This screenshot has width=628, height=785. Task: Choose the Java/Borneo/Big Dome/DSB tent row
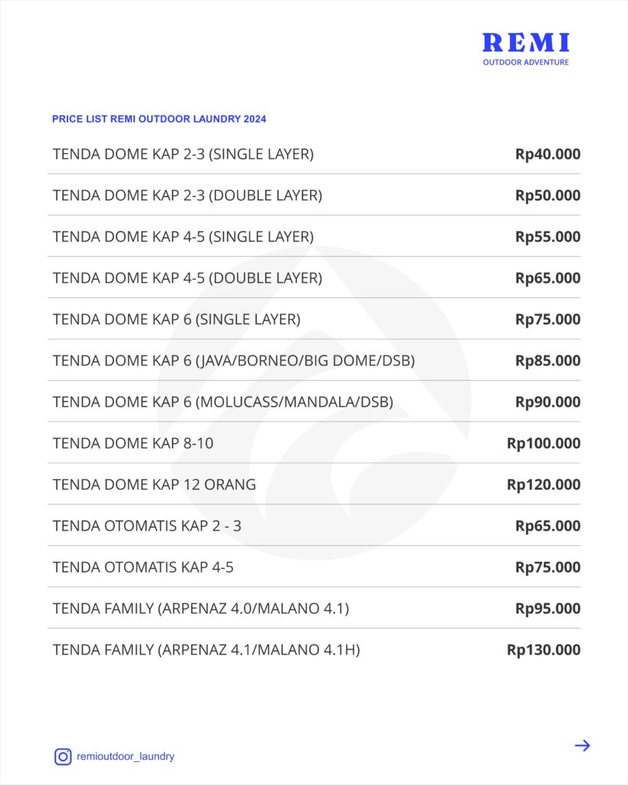[x=314, y=360]
